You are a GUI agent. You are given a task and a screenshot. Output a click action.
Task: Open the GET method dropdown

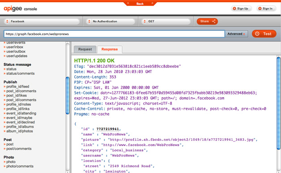point(166,21)
